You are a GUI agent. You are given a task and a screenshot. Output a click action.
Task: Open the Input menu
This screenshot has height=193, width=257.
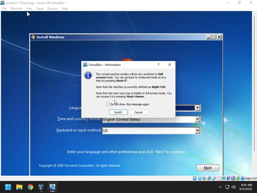point(40,9)
